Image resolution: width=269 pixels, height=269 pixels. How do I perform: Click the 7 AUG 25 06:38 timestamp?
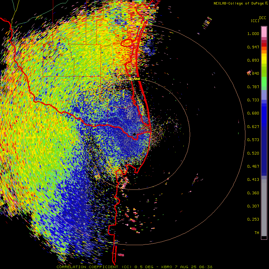194,267
